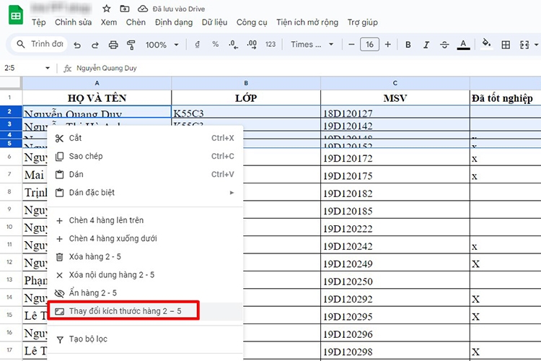This screenshot has height=361, width=541.
Task: Select Thay đổi kích thước hàng 2 – 5
Action: 145,311
